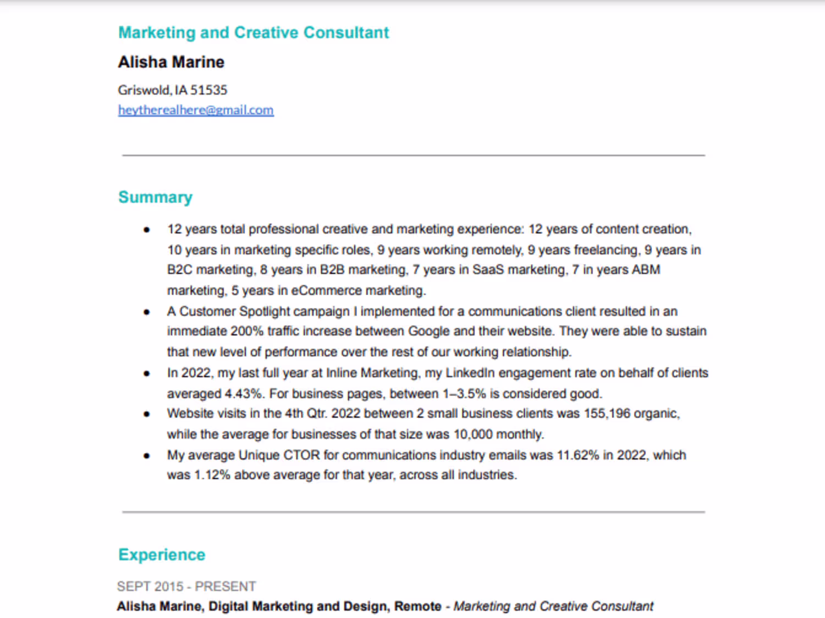Click the Summary section heading
Viewport: 825px width, 618px height.
click(155, 197)
